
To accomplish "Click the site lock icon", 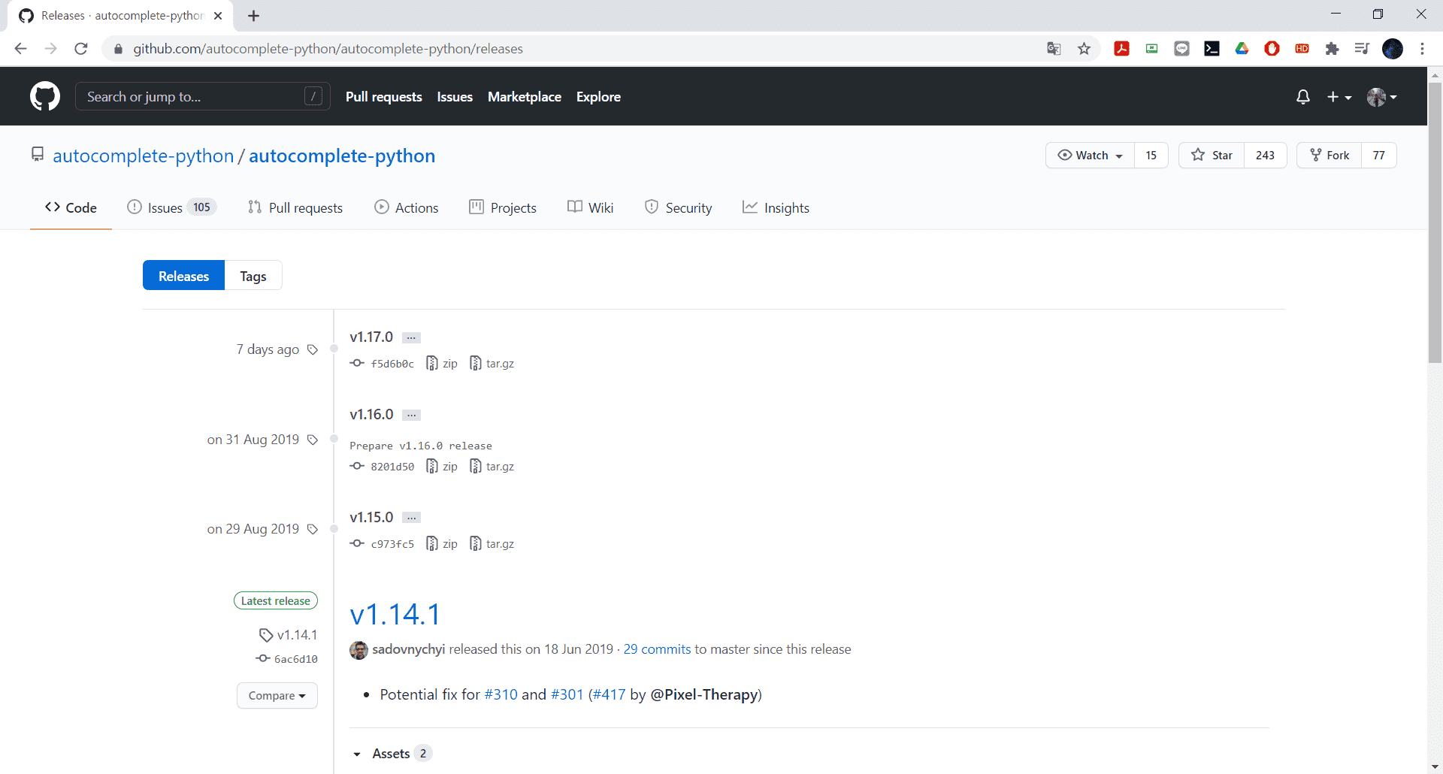I will pos(118,49).
